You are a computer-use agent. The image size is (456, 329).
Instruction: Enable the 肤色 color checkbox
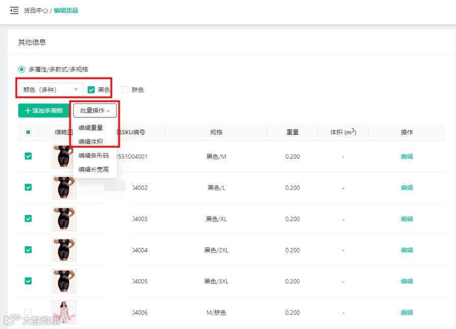(125, 89)
